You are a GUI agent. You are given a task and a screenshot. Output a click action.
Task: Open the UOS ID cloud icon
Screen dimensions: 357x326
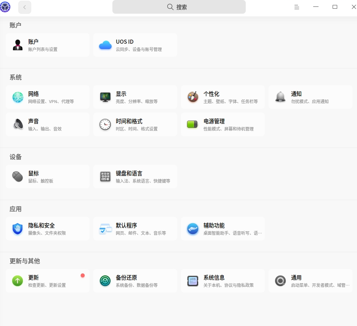click(105, 45)
